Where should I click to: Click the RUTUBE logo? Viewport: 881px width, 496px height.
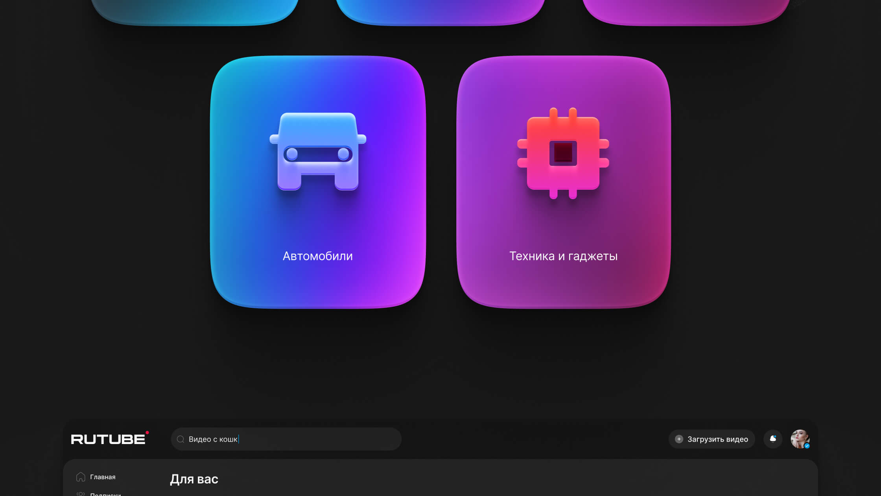pos(109,439)
